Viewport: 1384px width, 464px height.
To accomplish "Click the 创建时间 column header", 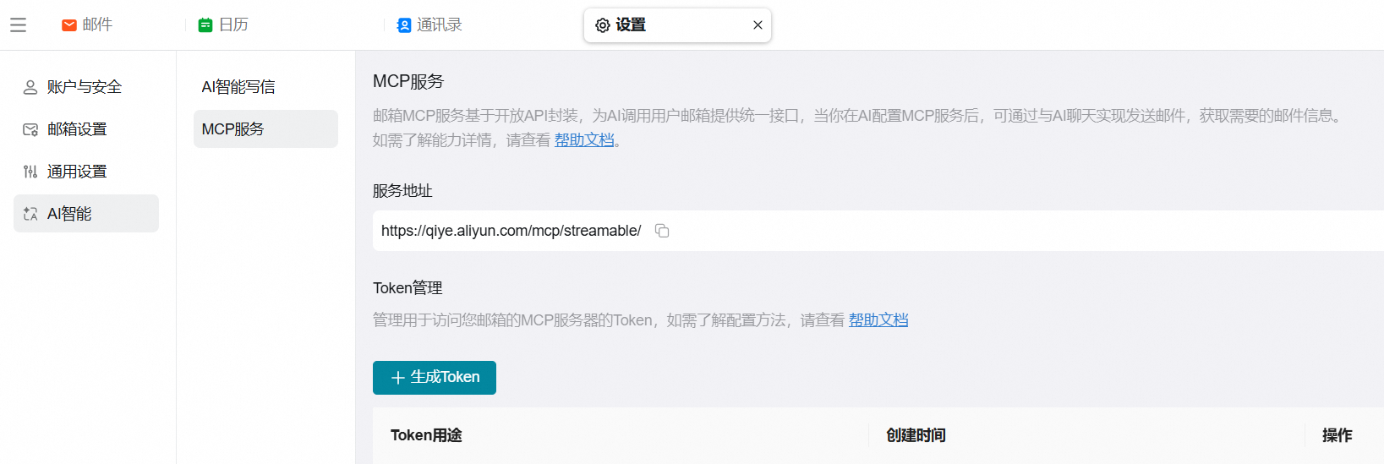I will [916, 435].
